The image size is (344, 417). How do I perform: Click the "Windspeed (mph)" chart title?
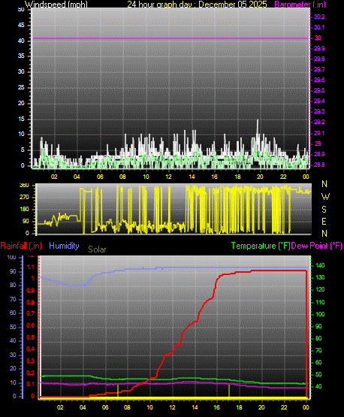[56, 5]
